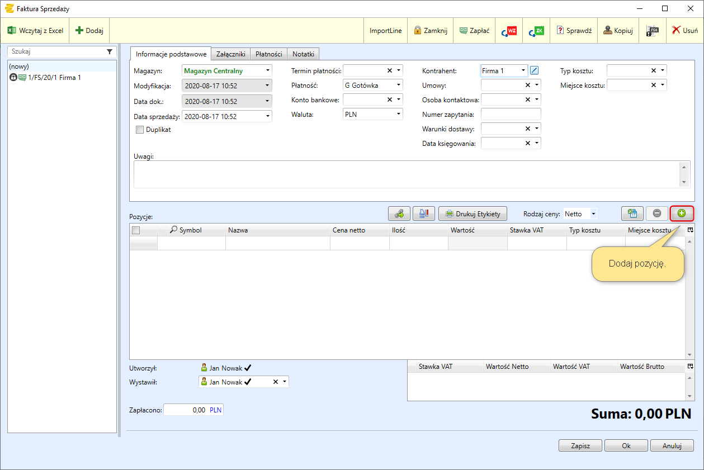This screenshot has height=470, width=704.
Task: Click the Zapisz button
Action: click(x=580, y=446)
